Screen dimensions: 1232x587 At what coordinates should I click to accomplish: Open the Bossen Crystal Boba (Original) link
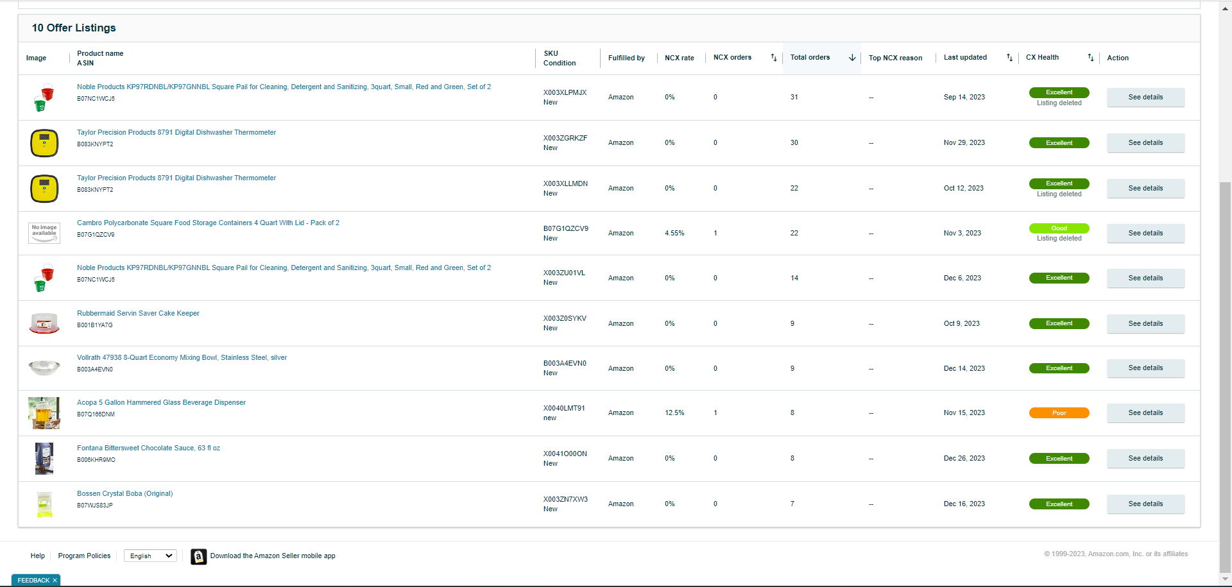[124, 494]
